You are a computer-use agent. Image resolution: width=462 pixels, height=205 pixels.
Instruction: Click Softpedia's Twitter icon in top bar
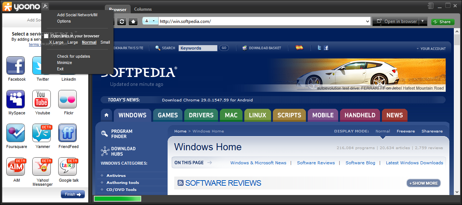[x=319, y=48]
